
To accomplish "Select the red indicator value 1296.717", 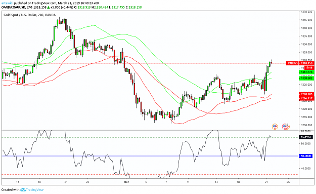I will tap(306, 98).
